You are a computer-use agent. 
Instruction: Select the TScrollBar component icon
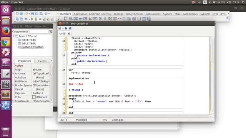point(120,19)
